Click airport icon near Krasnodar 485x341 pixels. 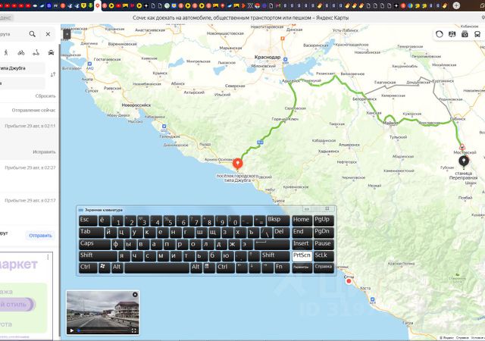point(285,59)
